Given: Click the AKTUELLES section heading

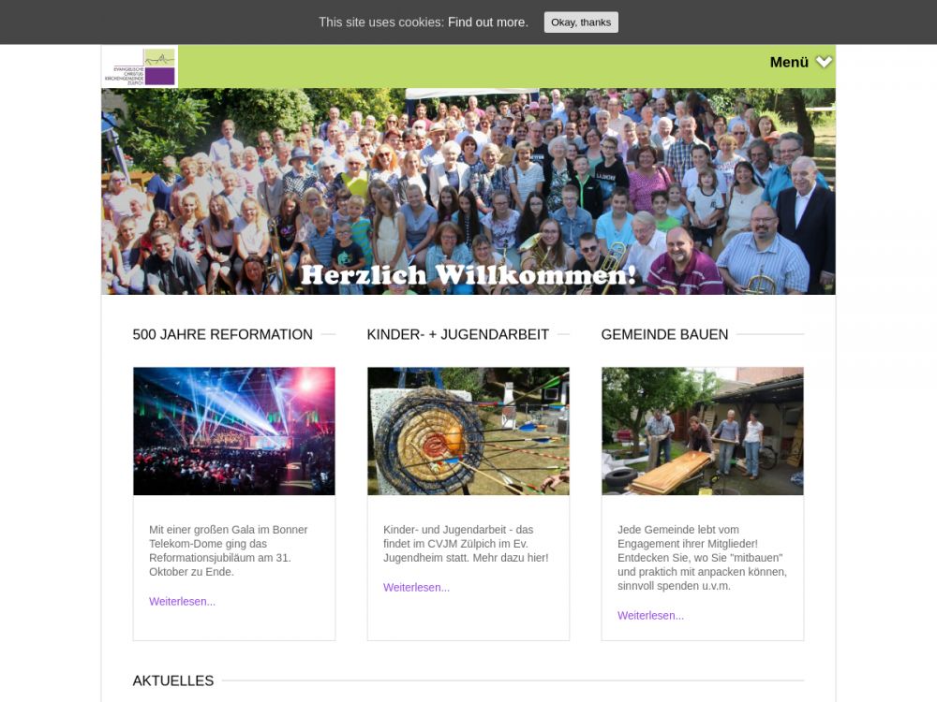Looking at the screenshot, I should 173,680.
